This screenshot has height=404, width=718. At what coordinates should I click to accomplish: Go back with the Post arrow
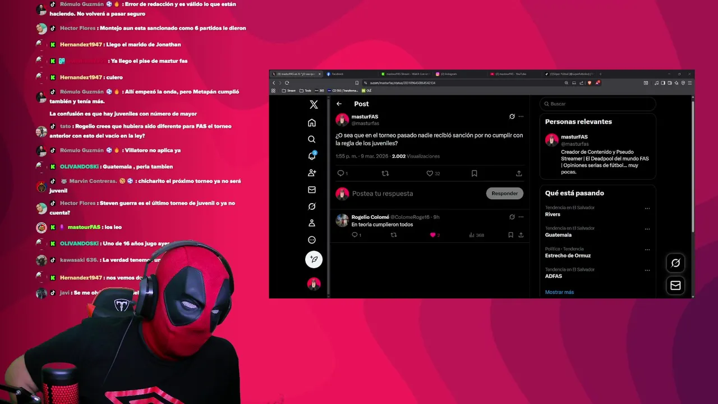339,104
